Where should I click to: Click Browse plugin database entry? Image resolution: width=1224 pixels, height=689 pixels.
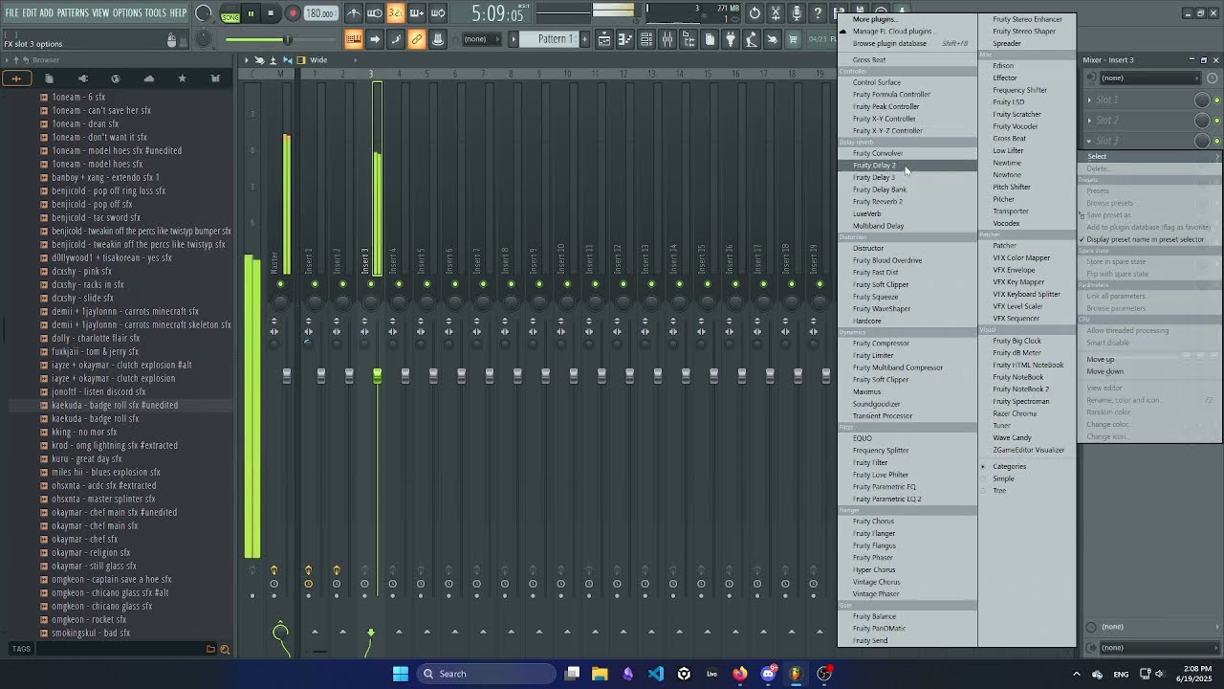pyautogui.click(x=907, y=44)
